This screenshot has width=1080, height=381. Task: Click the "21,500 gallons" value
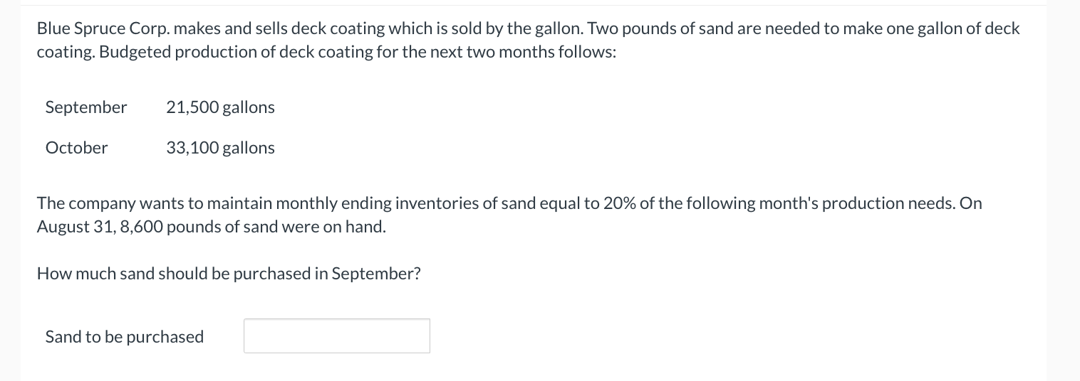click(x=220, y=107)
